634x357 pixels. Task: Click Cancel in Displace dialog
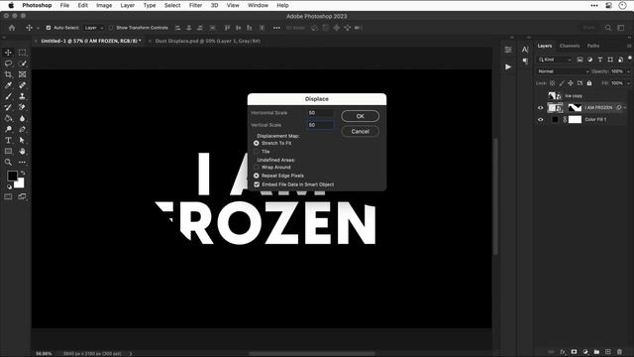coord(360,131)
